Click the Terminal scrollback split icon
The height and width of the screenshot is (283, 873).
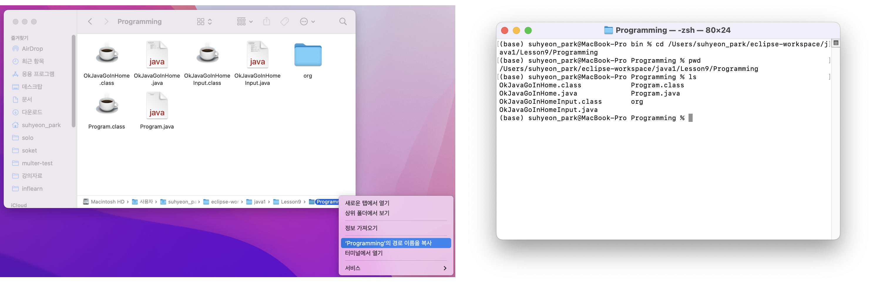(x=836, y=43)
